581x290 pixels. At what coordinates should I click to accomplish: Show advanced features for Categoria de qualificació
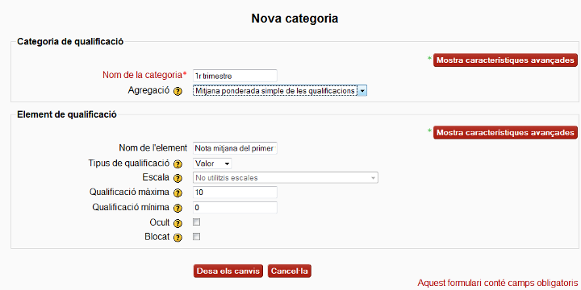tap(505, 60)
